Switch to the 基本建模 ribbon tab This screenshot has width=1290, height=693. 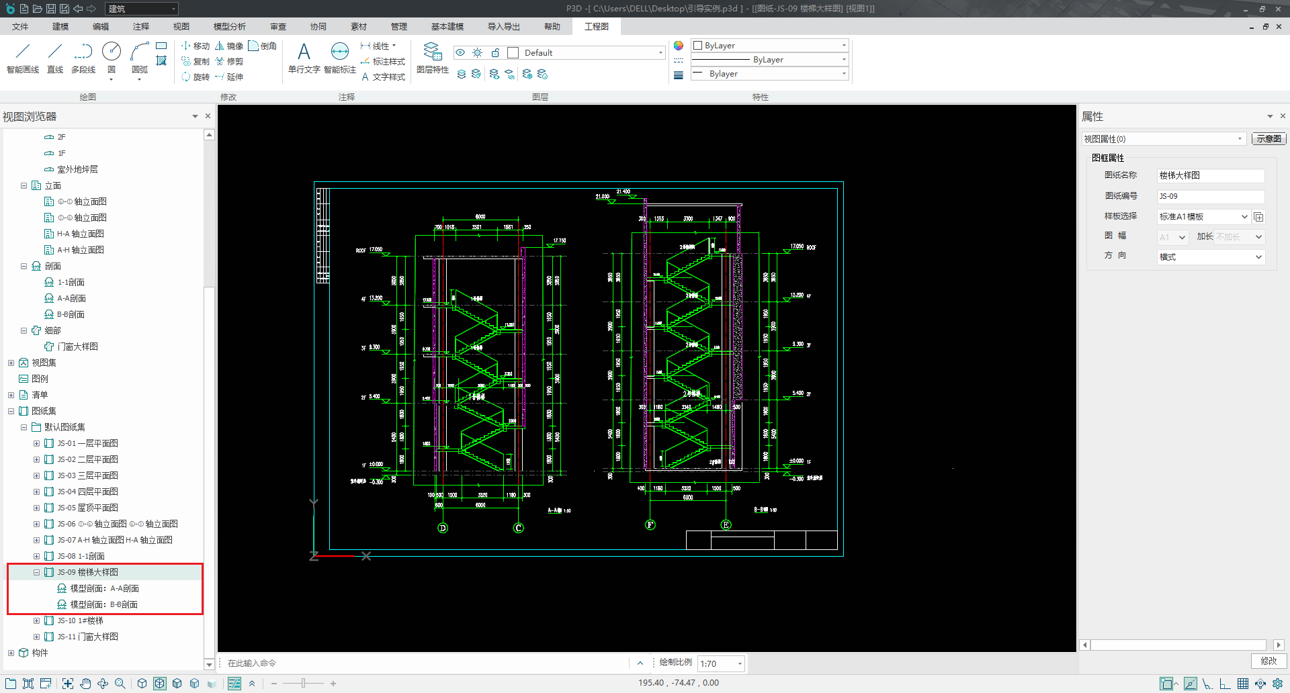pyautogui.click(x=447, y=27)
